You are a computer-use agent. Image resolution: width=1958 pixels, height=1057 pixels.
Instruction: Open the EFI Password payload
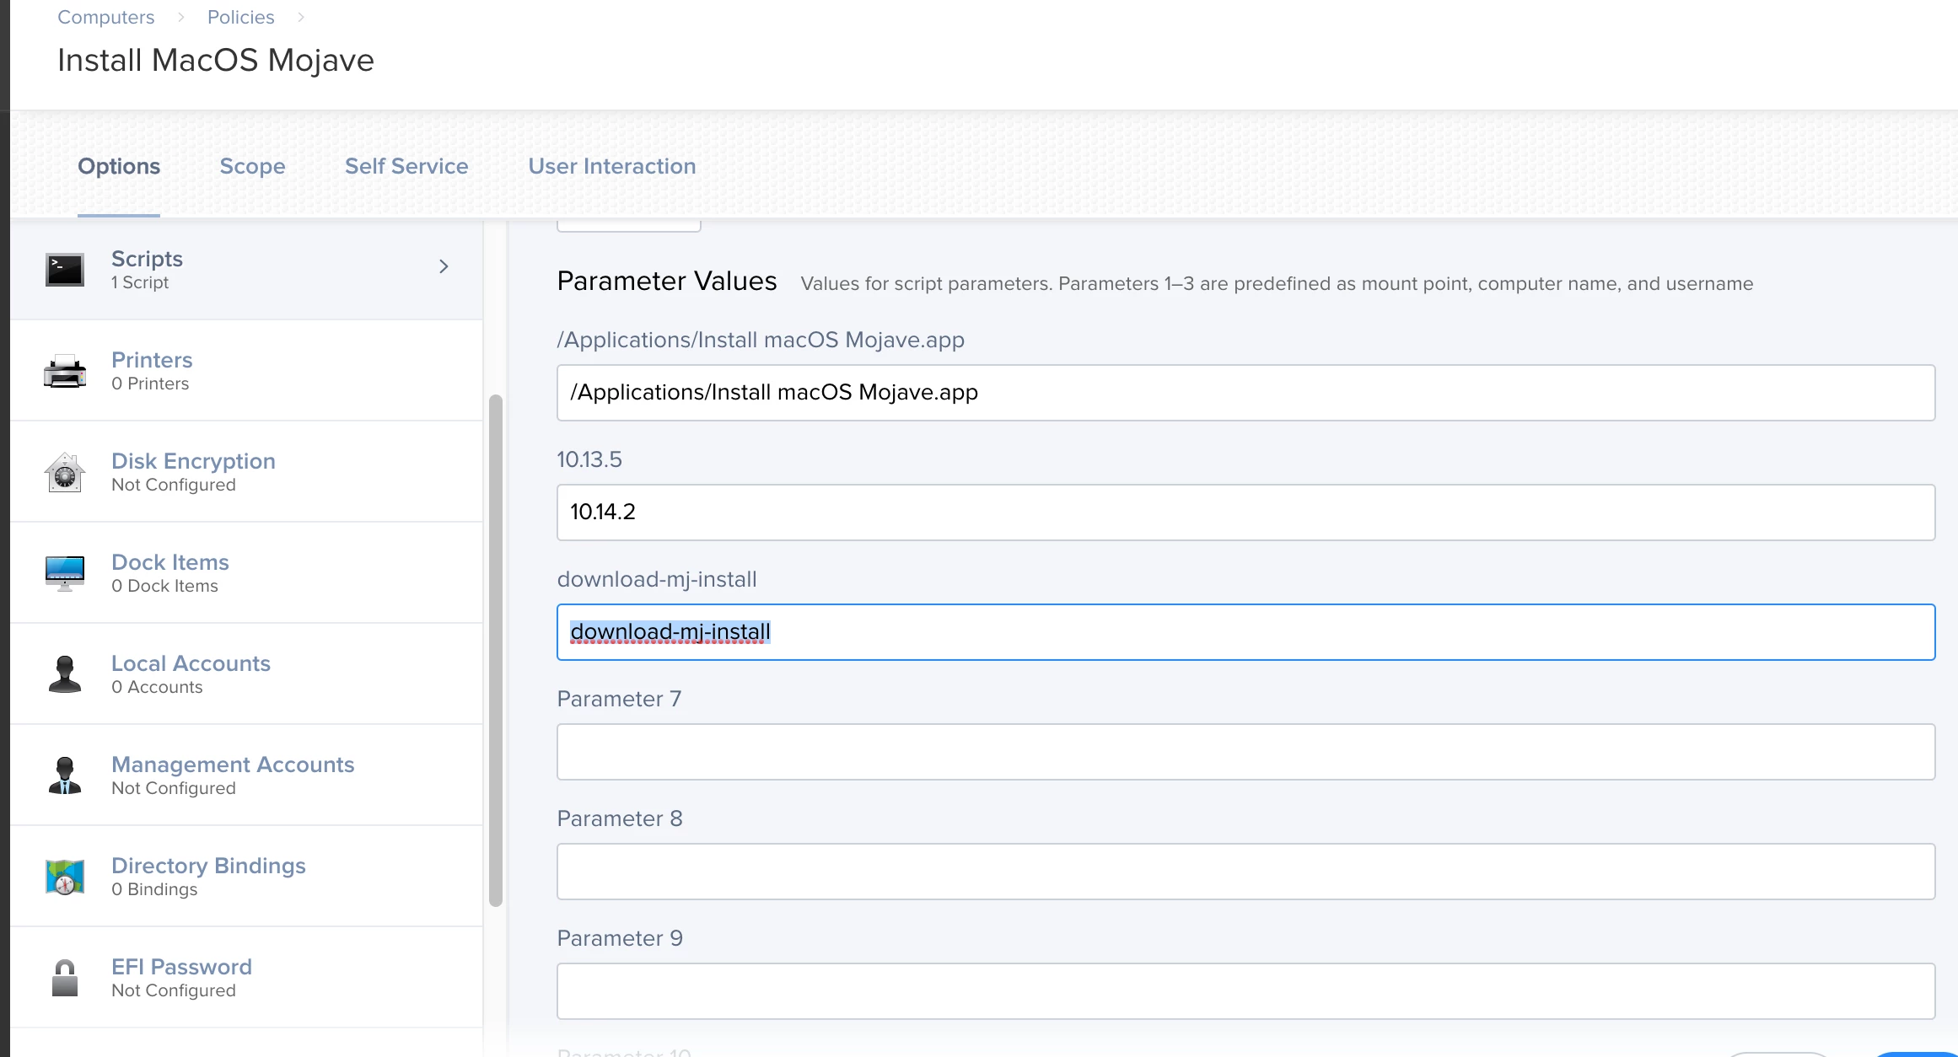click(x=247, y=978)
